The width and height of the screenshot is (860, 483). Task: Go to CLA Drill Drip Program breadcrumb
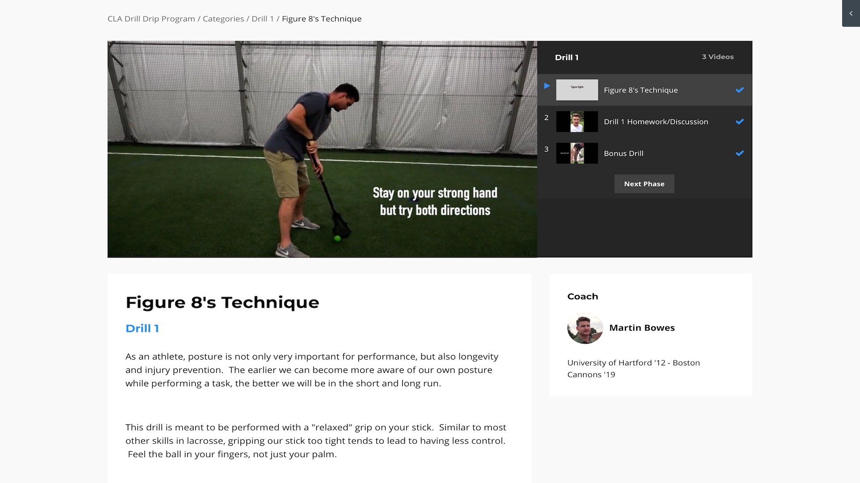(x=151, y=19)
